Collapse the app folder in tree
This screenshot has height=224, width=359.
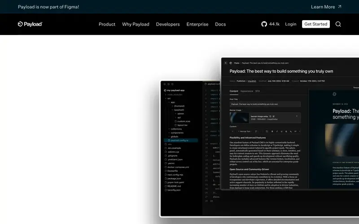point(172,102)
